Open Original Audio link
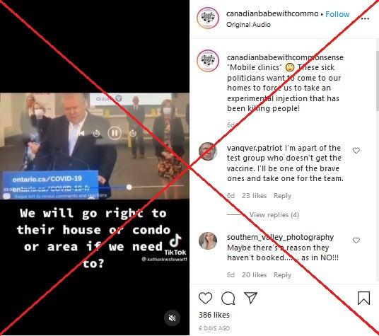Screen dimensions: 379x336 248,25
